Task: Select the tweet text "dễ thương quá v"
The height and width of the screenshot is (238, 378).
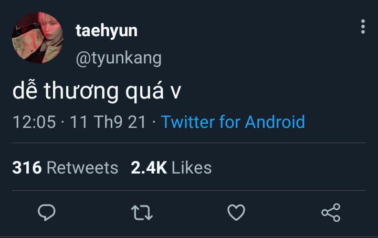Action: [97, 91]
